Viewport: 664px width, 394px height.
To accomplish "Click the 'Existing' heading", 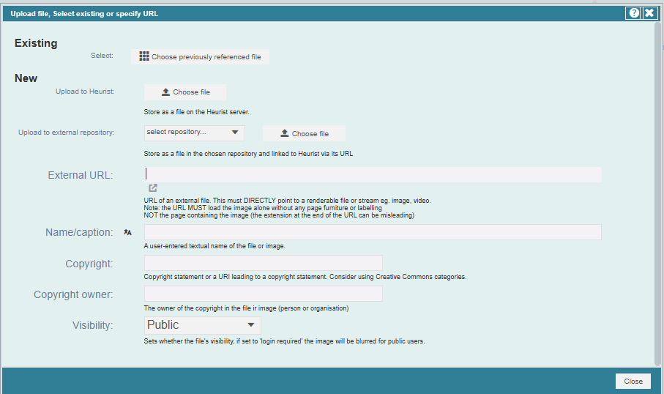I will (x=36, y=43).
